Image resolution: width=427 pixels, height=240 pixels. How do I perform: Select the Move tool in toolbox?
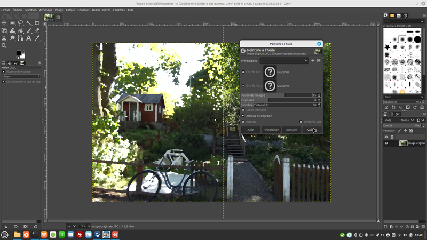point(4,23)
